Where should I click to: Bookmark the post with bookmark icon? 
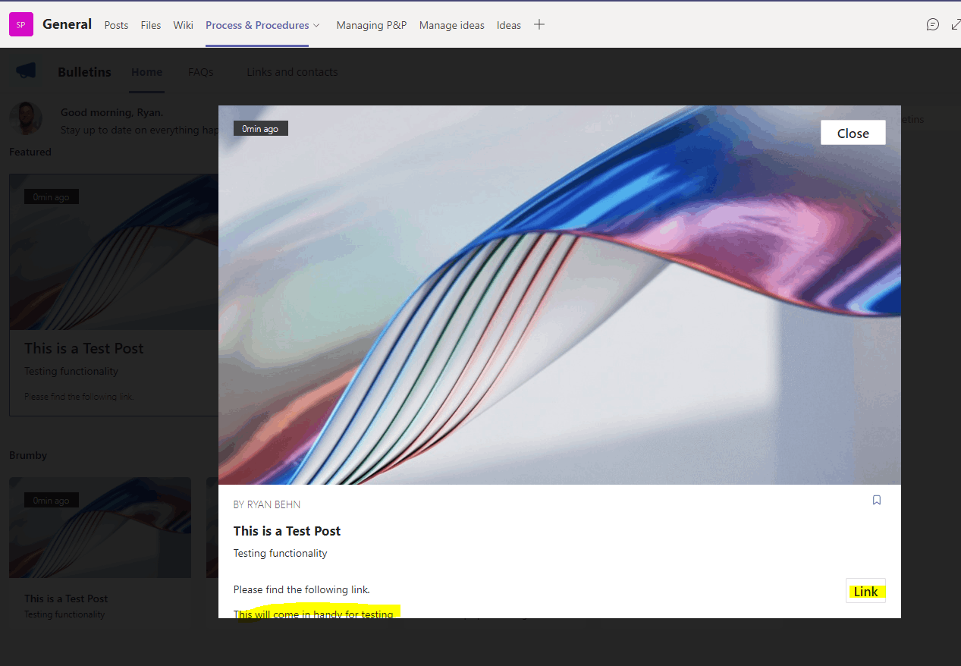point(877,500)
